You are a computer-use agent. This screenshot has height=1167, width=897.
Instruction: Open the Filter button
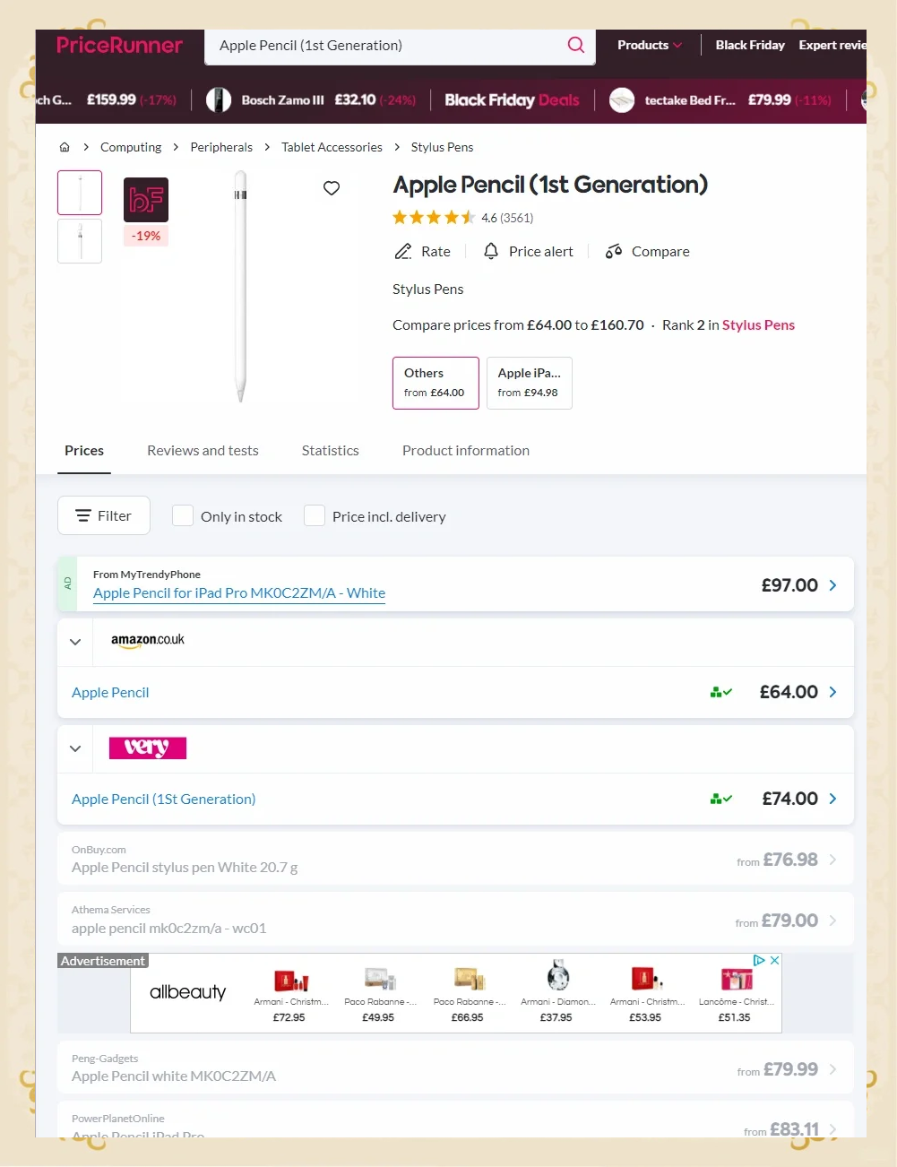point(104,516)
